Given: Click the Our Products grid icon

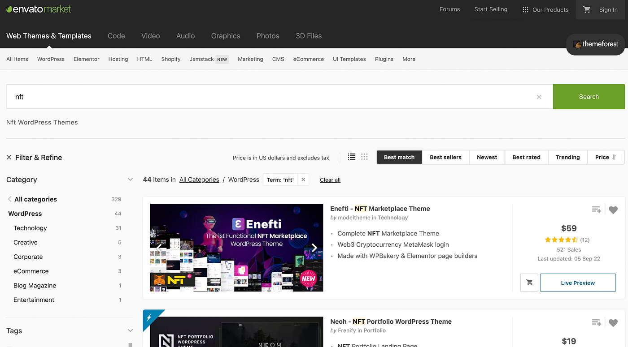Looking at the screenshot, I should pos(525,9).
